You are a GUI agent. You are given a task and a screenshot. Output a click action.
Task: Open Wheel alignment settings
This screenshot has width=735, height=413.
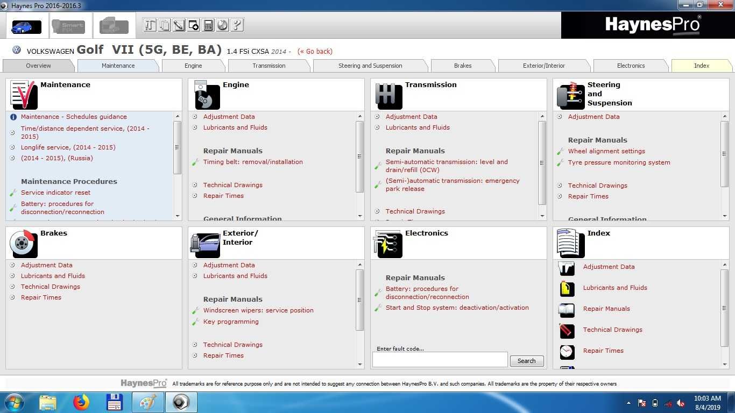[606, 151]
